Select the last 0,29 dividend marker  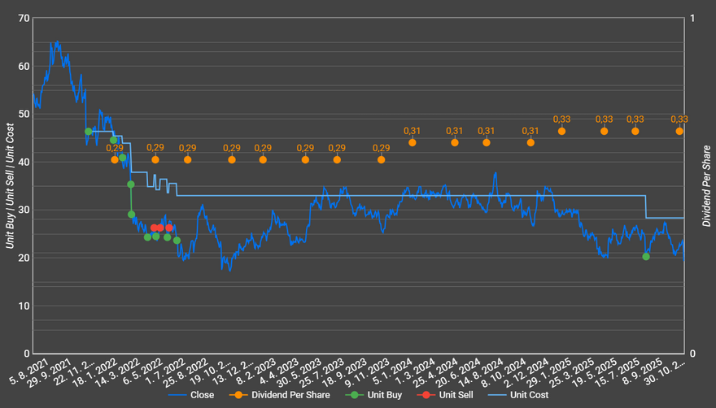(x=381, y=160)
